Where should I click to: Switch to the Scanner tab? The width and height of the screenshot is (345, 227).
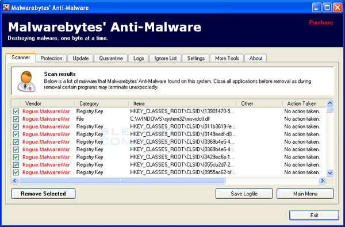21,57
